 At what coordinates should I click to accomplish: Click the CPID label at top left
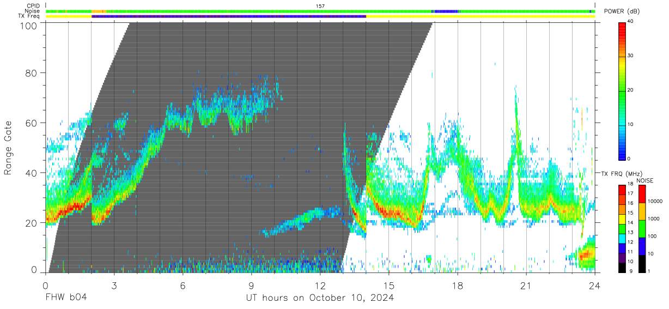tap(33, 6)
